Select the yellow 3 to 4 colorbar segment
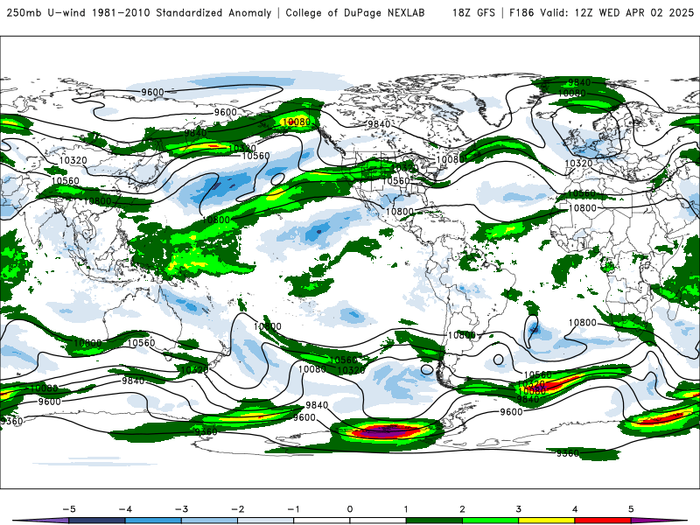700x525 pixels. click(546, 521)
